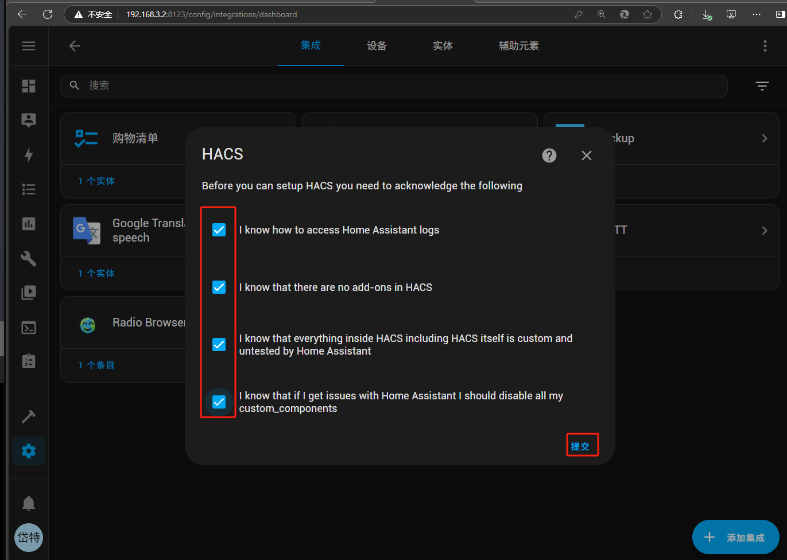Uncheck 'no add-ons in HACS' checkbox
This screenshot has width=787, height=560.
(x=219, y=287)
